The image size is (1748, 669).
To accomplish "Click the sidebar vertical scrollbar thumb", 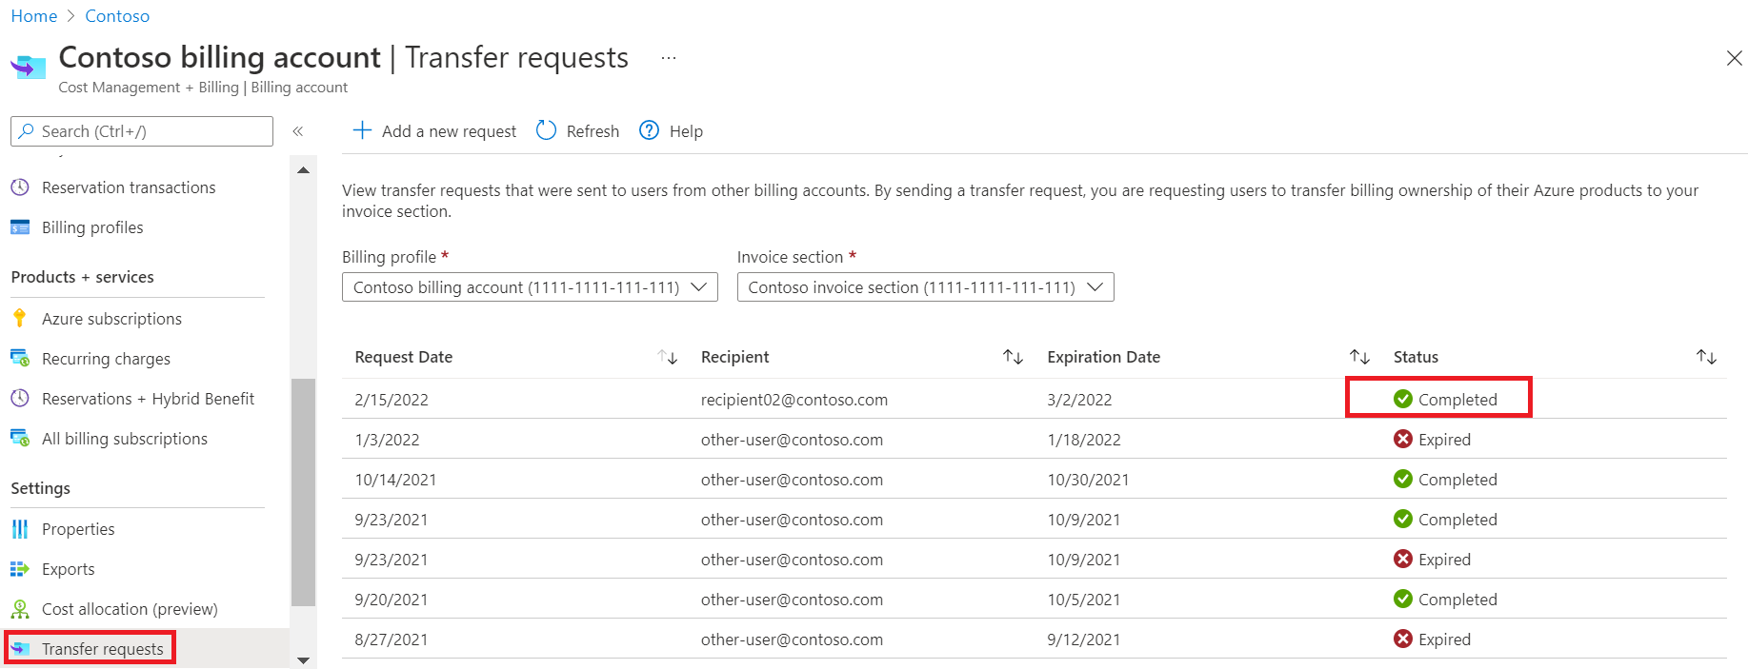I will pos(303,491).
